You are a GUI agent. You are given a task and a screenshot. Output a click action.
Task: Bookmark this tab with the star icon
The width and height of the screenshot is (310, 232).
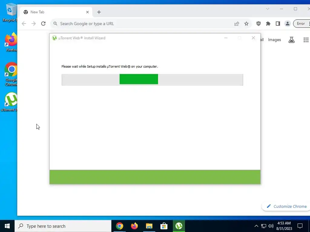pyautogui.click(x=246, y=24)
